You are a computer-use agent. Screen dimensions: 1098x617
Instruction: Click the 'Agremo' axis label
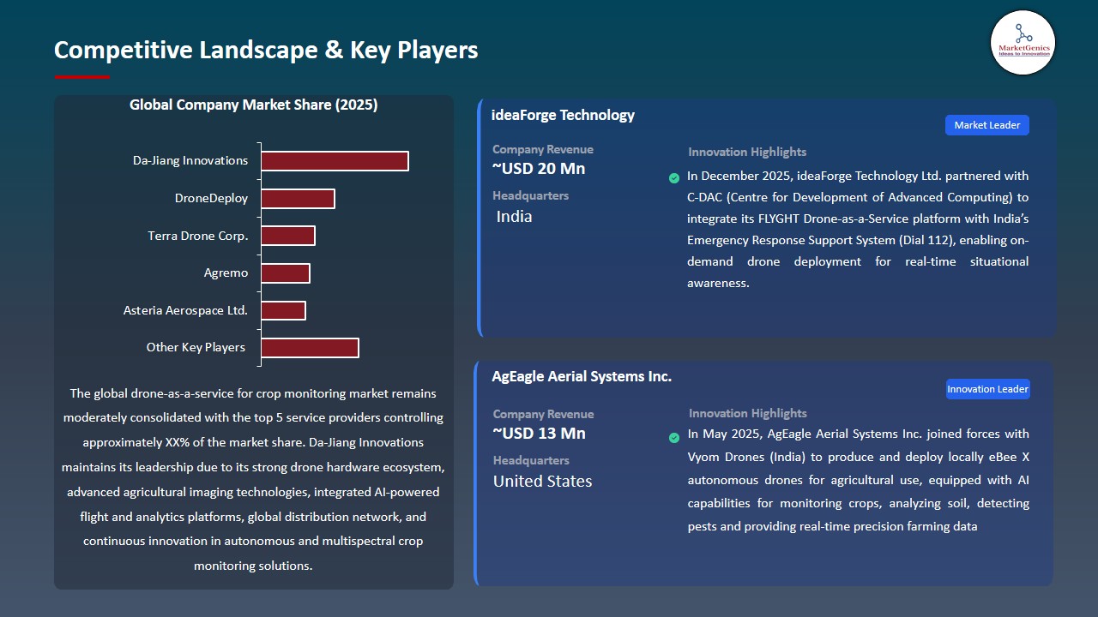(x=226, y=273)
